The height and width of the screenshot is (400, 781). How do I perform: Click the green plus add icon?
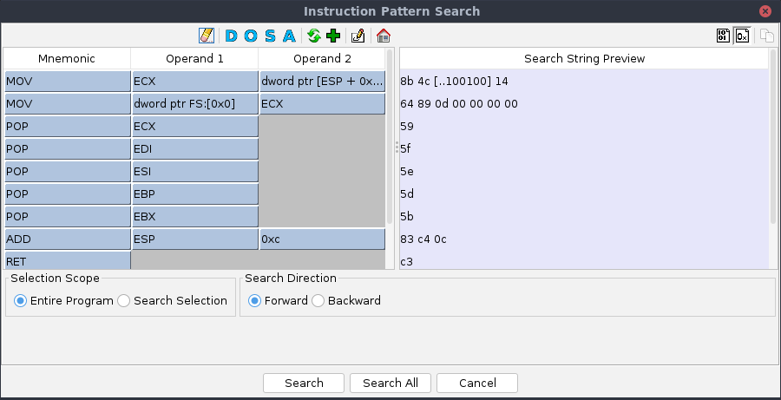[333, 36]
